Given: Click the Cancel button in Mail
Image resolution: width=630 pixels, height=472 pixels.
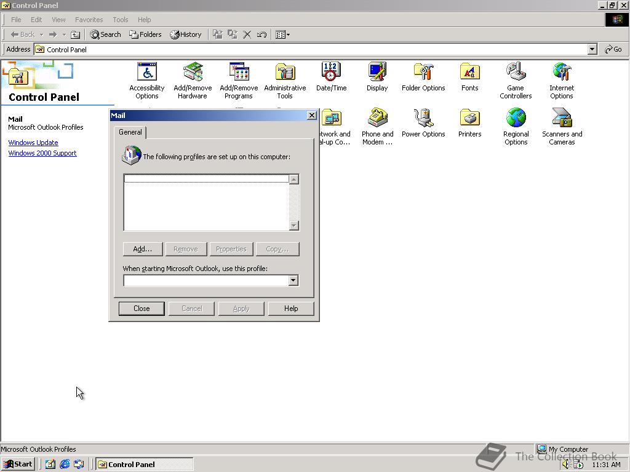Looking at the screenshot, I should click(x=192, y=309).
